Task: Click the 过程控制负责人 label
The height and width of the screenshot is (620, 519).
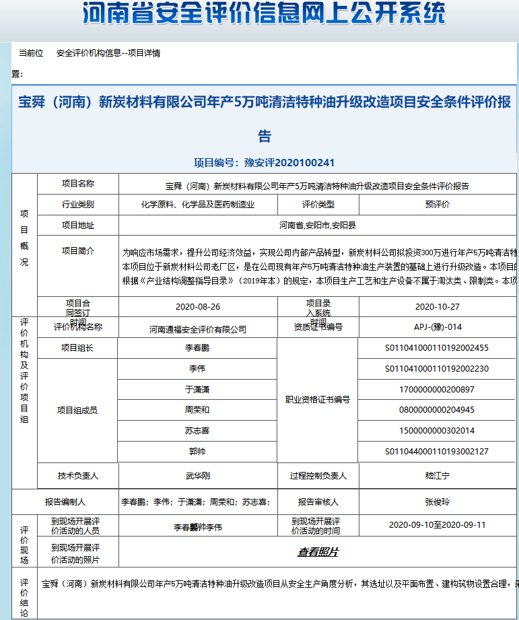Action: pos(318,476)
